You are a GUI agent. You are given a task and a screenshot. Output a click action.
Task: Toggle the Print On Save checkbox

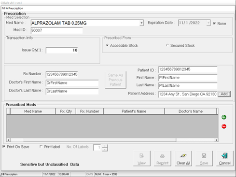4,147
